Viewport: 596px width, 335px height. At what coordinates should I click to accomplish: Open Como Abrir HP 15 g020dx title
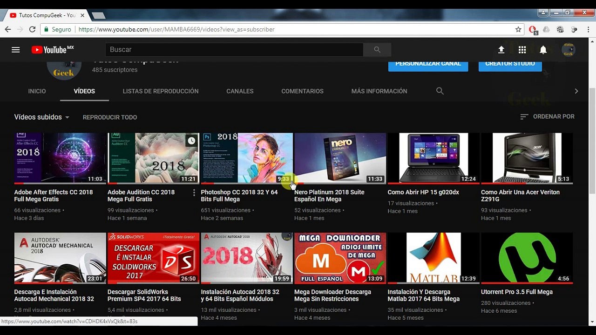click(x=423, y=192)
